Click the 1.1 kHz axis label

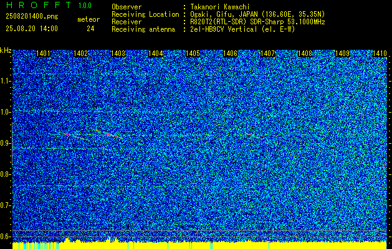point(5,81)
